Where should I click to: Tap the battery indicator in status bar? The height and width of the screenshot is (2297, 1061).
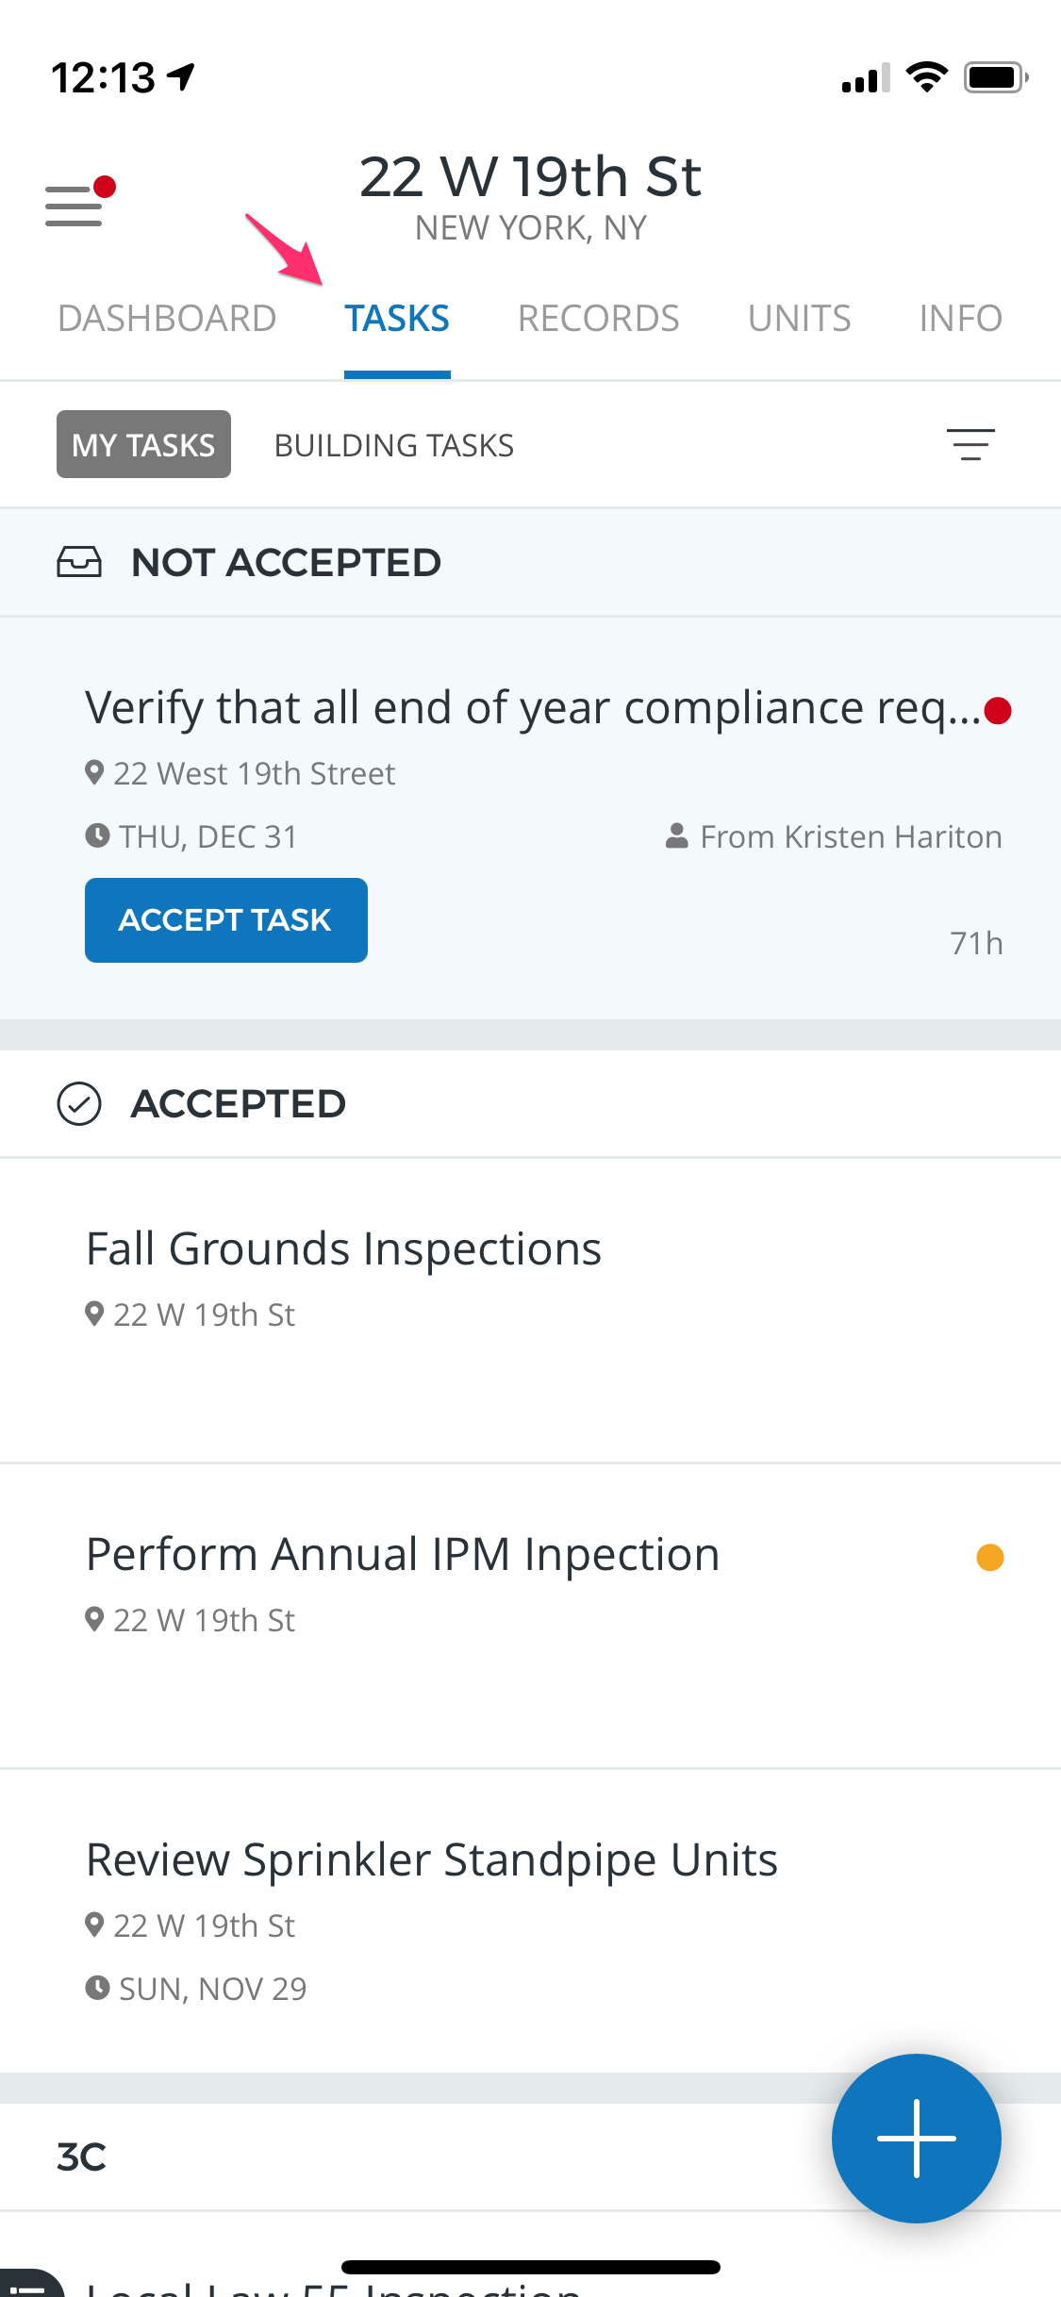click(995, 77)
